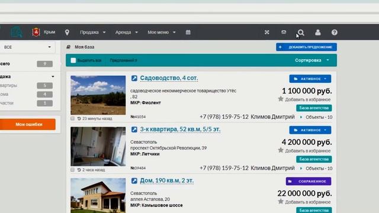Click Добавить в избранное on the 3-к квартира listing
Image resolution: width=379 pixels, height=213 pixels.
pos(308,151)
